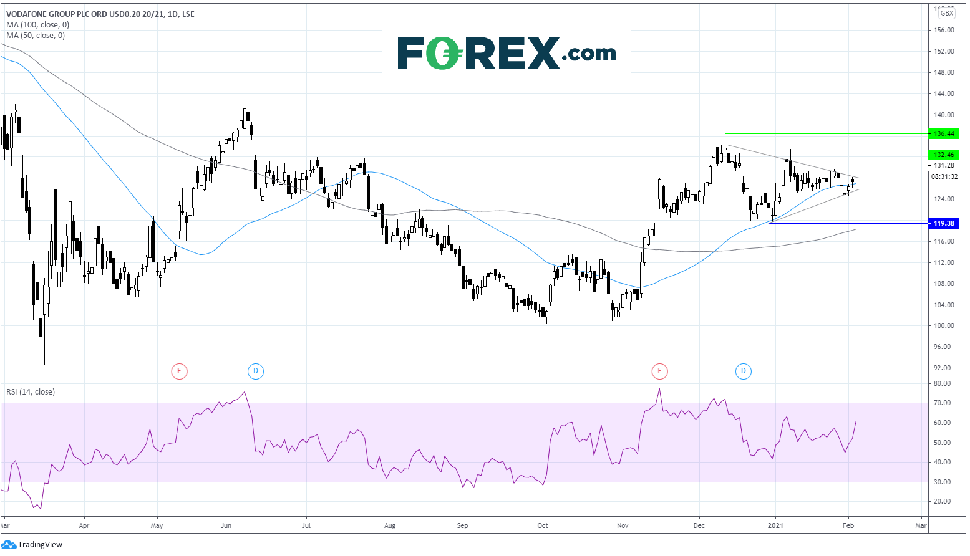Click the green 136.44 price label
The width and height of the screenshot is (970, 556).
click(944, 133)
